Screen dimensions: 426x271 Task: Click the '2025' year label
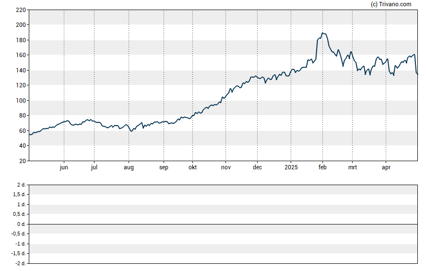(291, 167)
